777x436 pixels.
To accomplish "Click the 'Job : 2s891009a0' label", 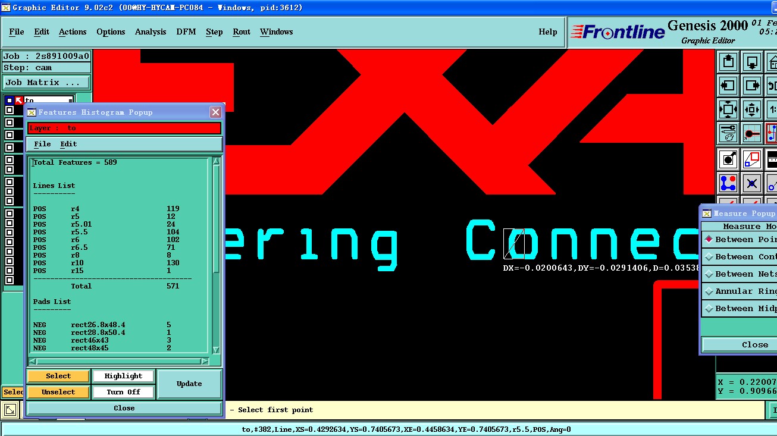I will point(46,57).
